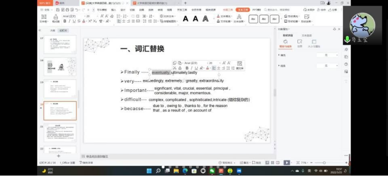Select slide 21 thumbnail in slide panel
Screen dimensions: 388x176
coord(60,133)
